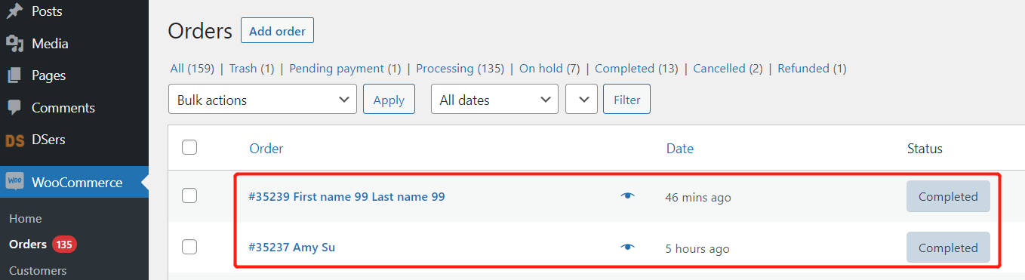Open Orders submenu item in sidebar
The image size is (1025, 280).
pos(28,244)
